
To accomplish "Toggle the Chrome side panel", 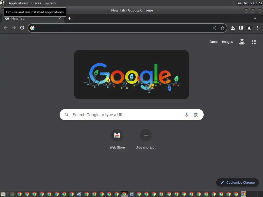I will [241, 28].
